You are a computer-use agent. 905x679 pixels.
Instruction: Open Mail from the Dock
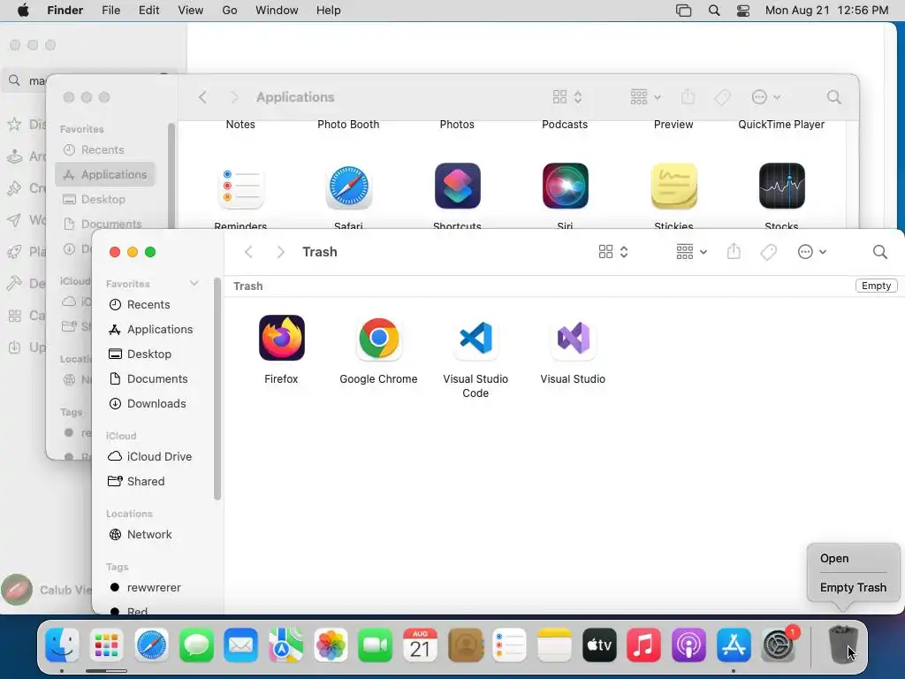coord(240,645)
